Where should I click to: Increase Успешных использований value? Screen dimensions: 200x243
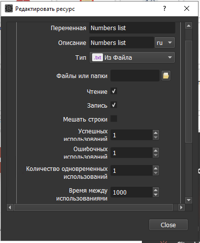(156, 132)
